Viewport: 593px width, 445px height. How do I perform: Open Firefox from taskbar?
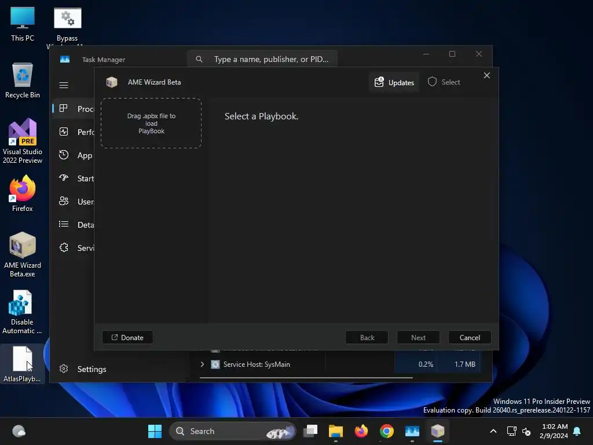[361, 431]
